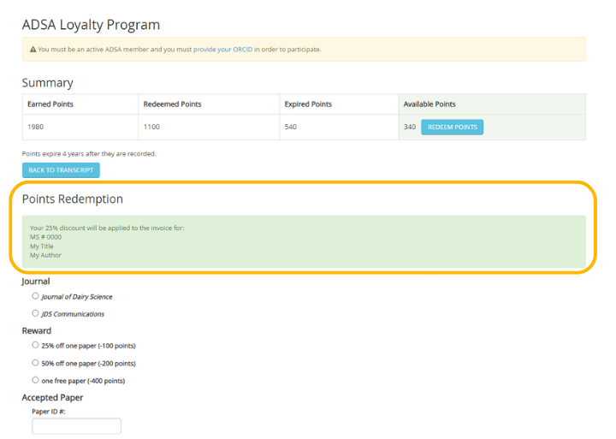Open the "provide your ORCID" link
The width and height of the screenshot is (616, 439).
pyautogui.click(x=222, y=50)
